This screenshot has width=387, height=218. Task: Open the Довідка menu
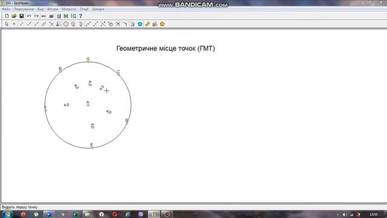(x=98, y=9)
